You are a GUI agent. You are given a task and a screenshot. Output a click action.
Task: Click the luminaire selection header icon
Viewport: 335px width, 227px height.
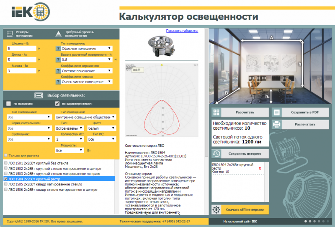[39, 95]
